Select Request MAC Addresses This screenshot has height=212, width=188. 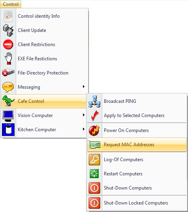137,145
